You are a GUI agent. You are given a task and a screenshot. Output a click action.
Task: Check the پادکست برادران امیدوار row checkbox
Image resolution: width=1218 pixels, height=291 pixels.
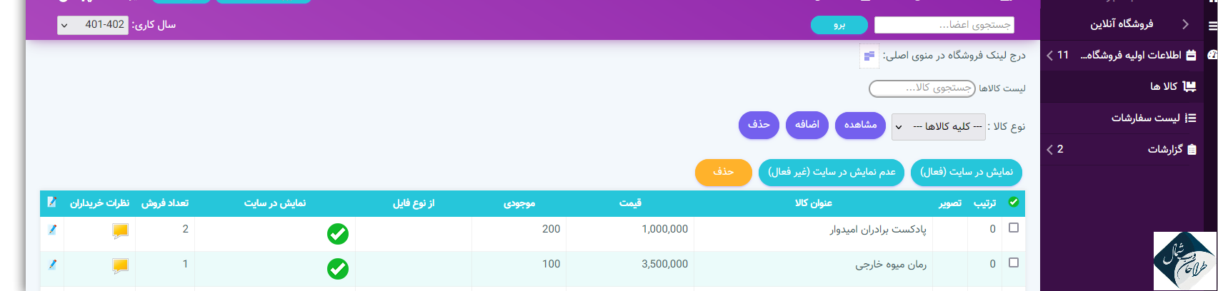coord(1013,228)
